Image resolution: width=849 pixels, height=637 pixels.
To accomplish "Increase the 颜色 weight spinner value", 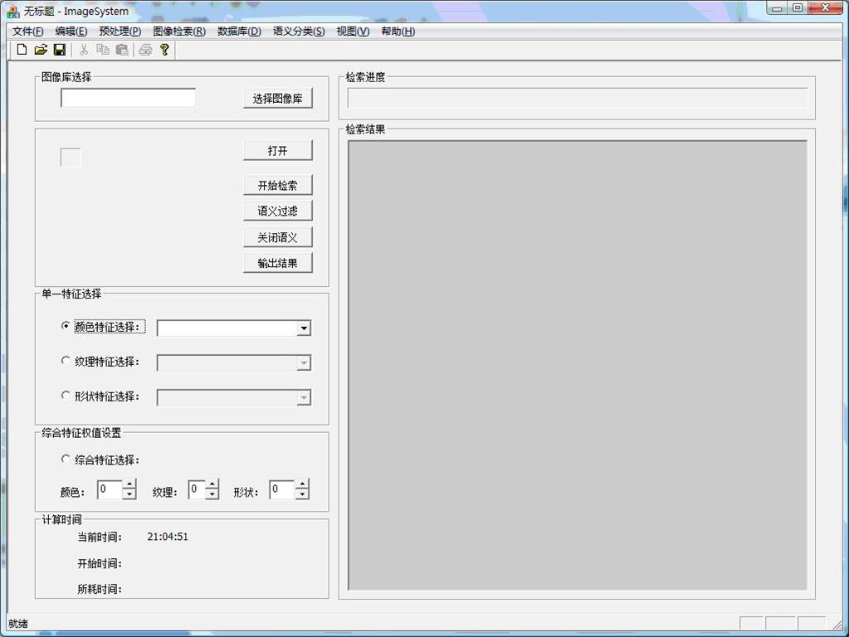I will pyautogui.click(x=129, y=485).
